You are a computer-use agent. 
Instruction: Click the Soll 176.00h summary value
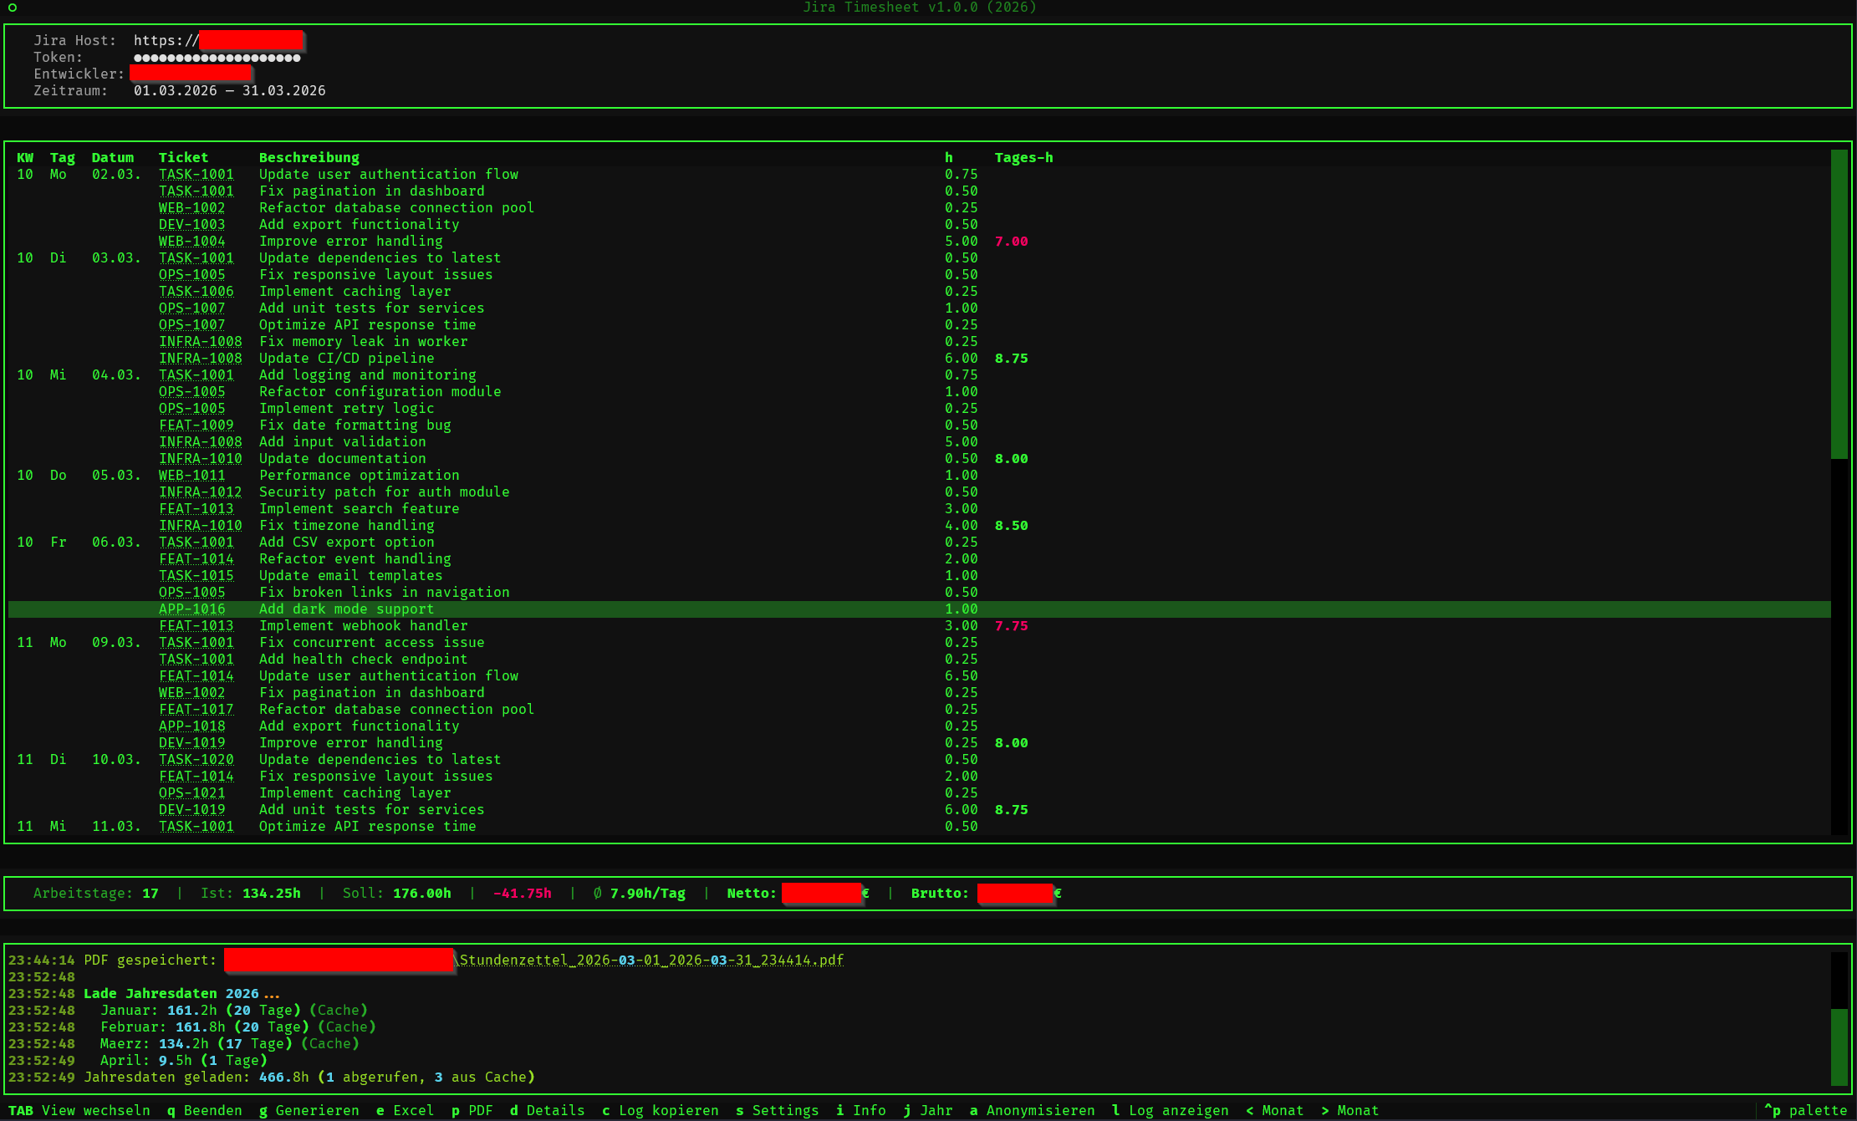pos(422,893)
